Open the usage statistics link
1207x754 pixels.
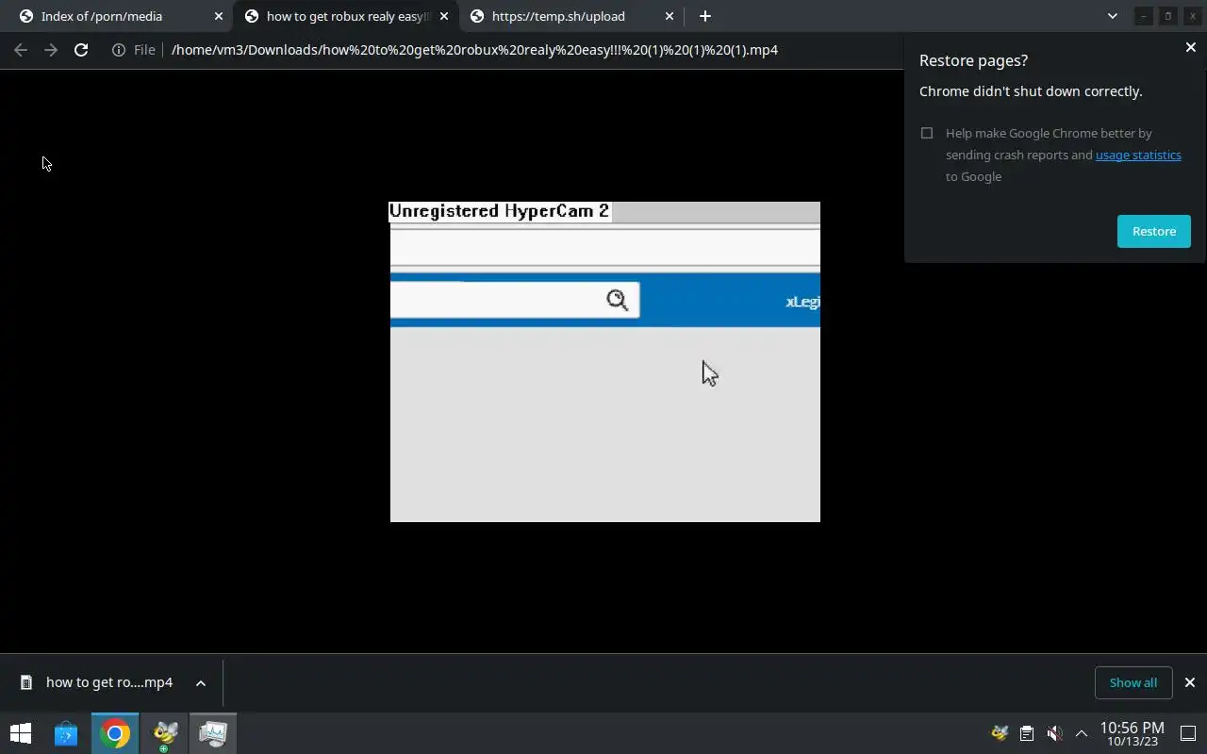(x=1138, y=155)
